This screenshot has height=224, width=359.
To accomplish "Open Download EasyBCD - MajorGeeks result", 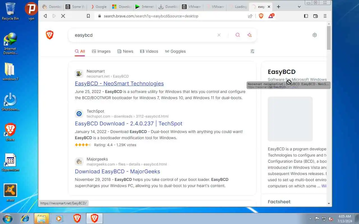I will pos(118,171).
